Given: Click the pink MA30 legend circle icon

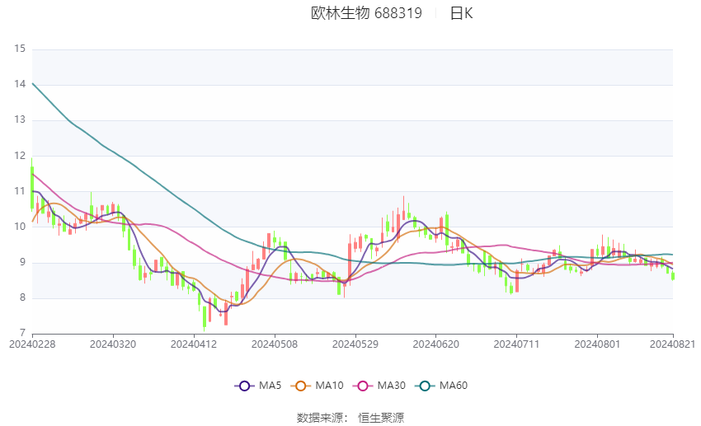Looking at the screenshot, I should tap(363, 386).
